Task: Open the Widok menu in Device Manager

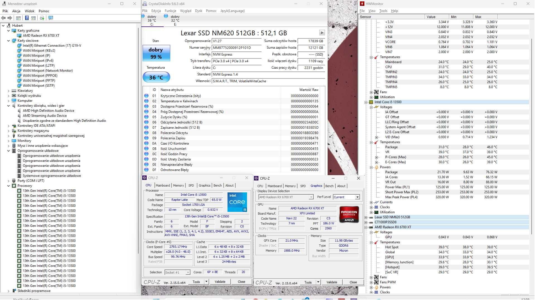Action: click(x=30, y=11)
